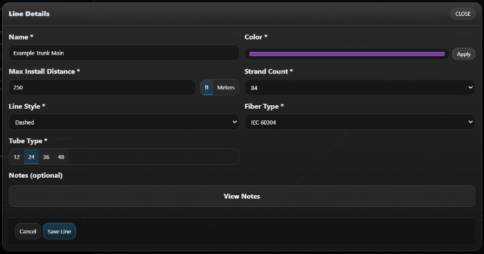Open the Strand Count dropdown
Screen dimensions: 484x254
coord(360,88)
